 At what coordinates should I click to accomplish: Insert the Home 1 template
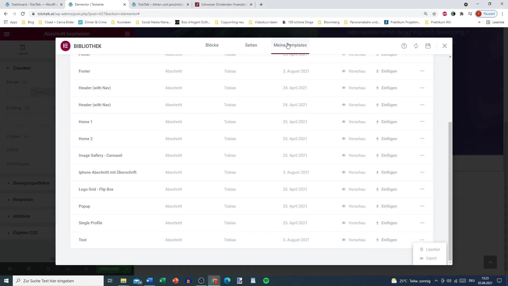pos(386,122)
